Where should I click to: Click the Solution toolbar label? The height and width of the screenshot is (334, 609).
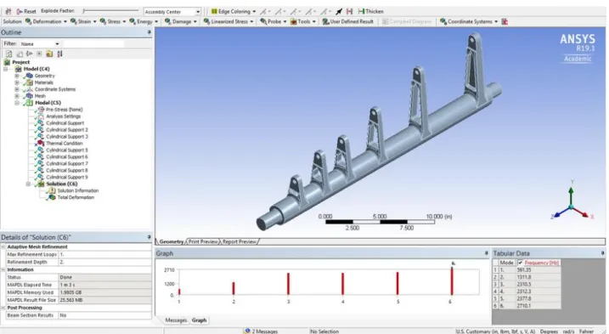pyautogui.click(x=12, y=21)
